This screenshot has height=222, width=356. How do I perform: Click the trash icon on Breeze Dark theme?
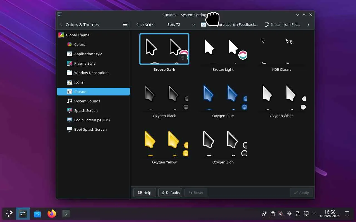(183, 58)
